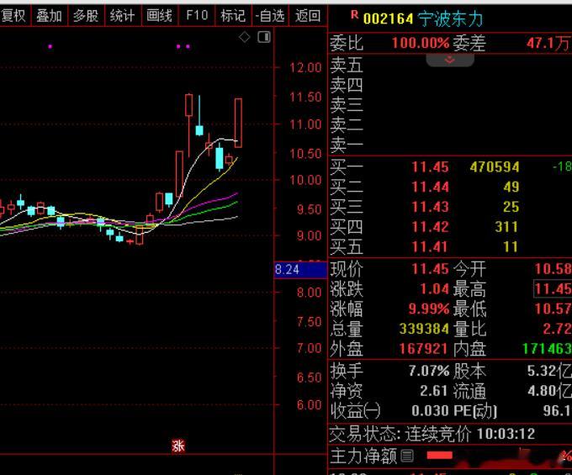Click the 6.00 price axis label

(309, 405)
